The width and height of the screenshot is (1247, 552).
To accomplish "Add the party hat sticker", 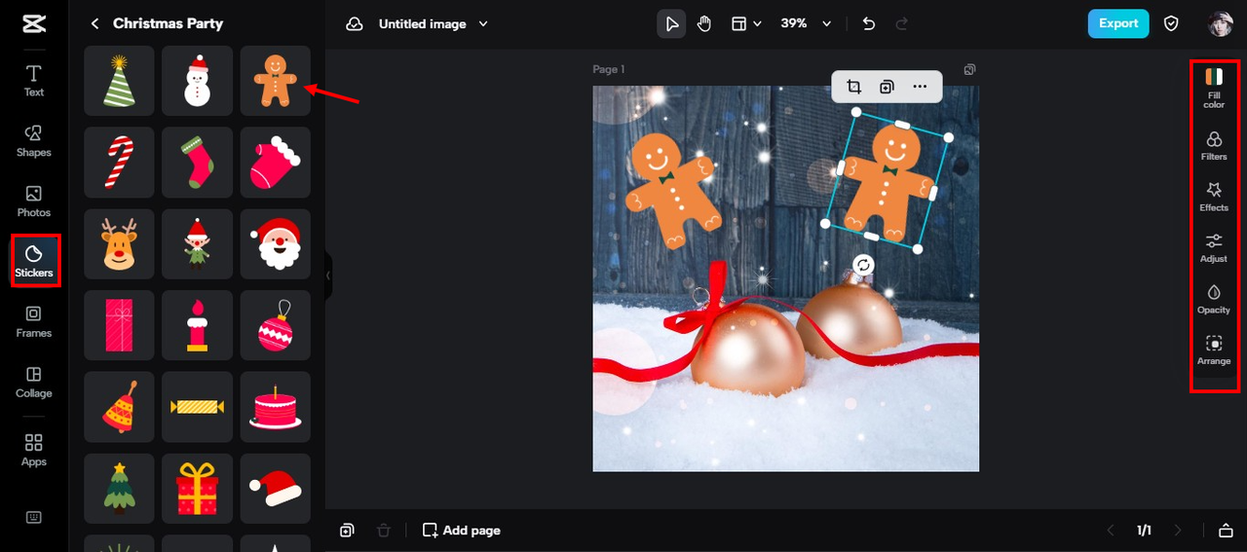I will click(x=120, y=81).
